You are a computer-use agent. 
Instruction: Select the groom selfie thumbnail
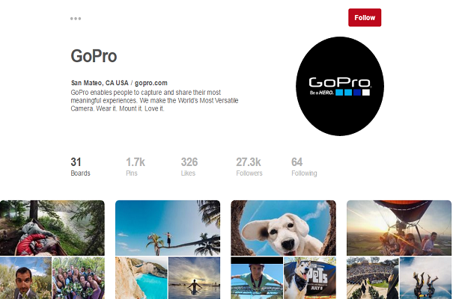point(25,278)
